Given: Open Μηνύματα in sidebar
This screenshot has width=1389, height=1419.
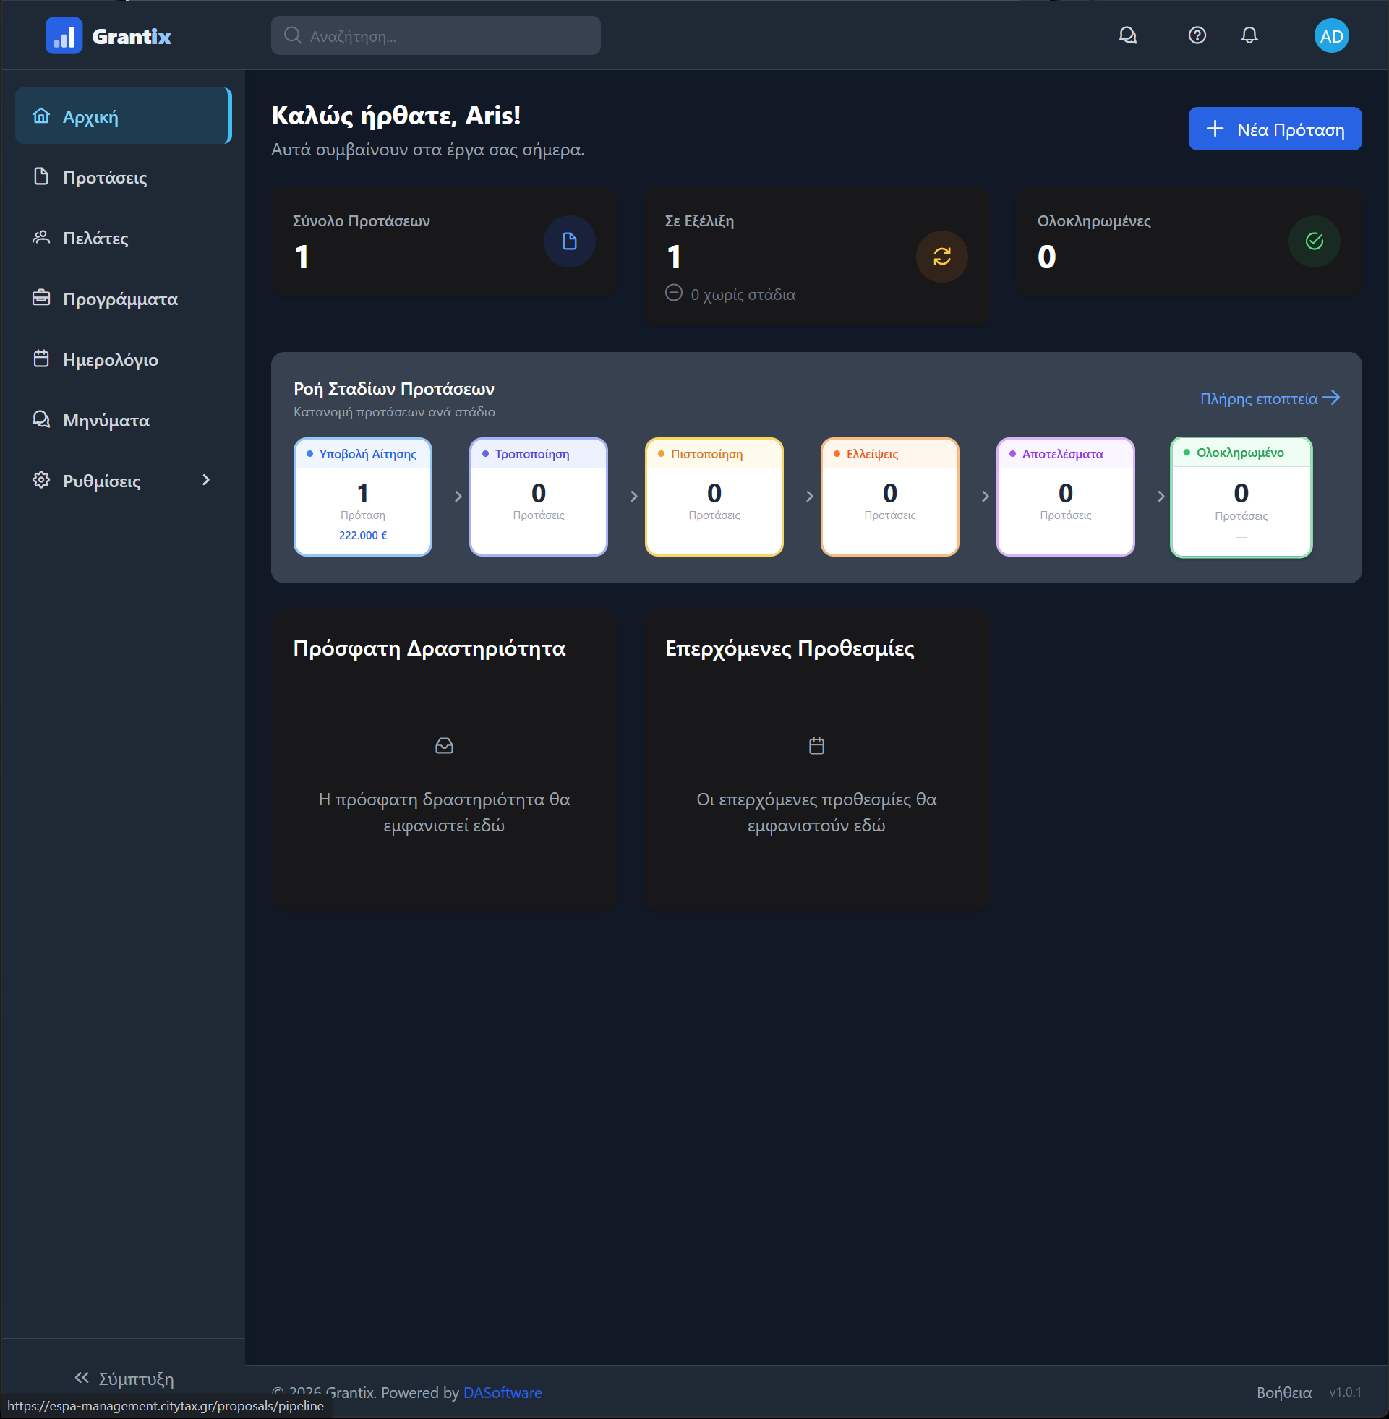Looking at the screenshot, I should pos(124,419).
